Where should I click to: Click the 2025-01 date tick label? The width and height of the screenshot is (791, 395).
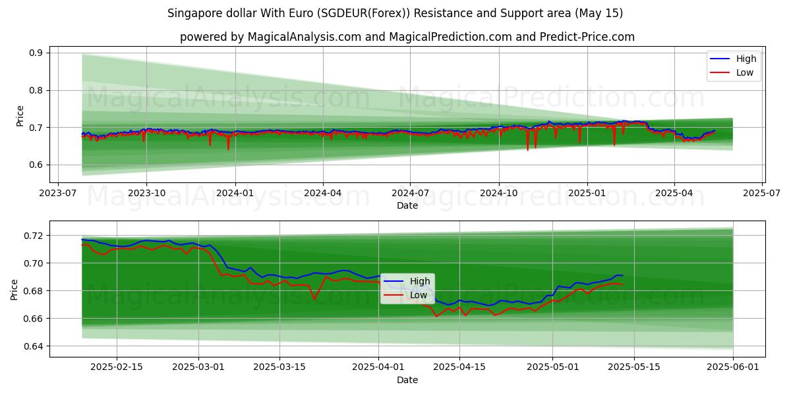(587, 193)
